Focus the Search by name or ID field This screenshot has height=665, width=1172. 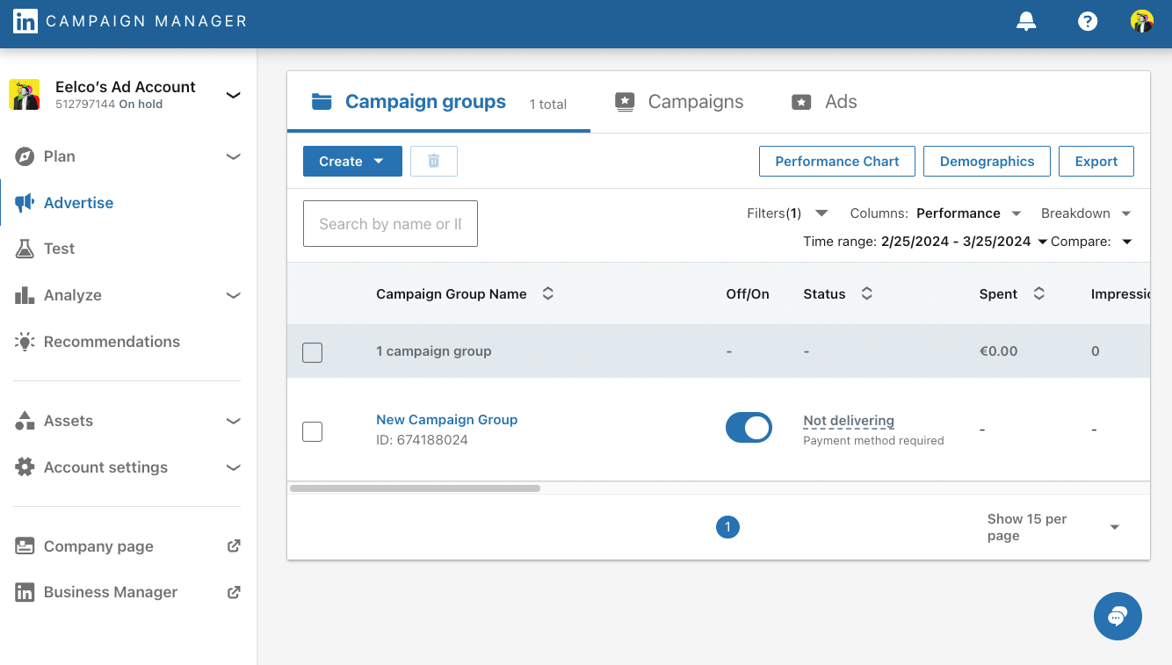(x=390, y=224)
